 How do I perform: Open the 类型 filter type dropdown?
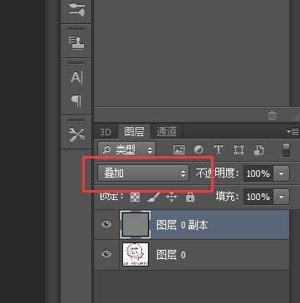coord(126,149)
